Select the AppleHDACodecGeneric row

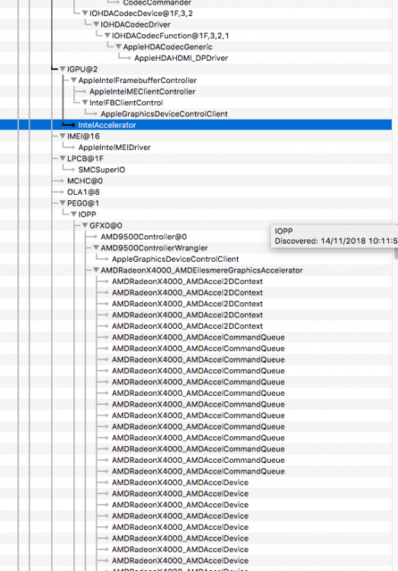coord(168,47)
